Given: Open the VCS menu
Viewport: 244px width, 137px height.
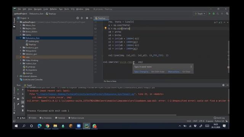Looking at the screenshot, I should click(72, 9).
